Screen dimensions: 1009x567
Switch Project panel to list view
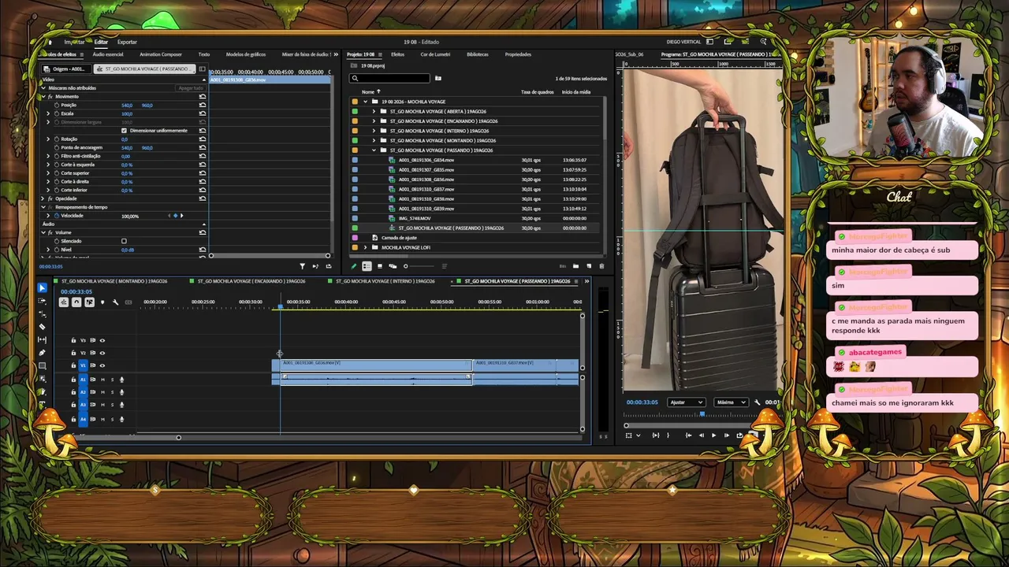[x=367, y=266]
